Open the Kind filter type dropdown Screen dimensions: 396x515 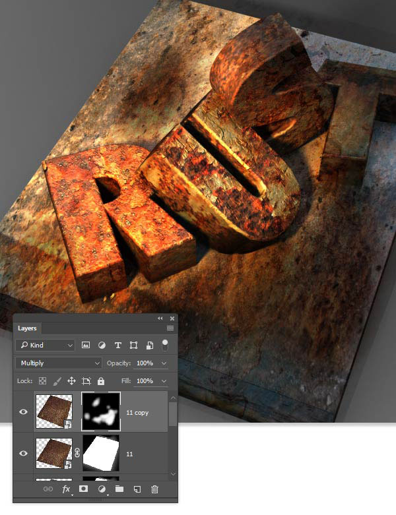(46, 345)
